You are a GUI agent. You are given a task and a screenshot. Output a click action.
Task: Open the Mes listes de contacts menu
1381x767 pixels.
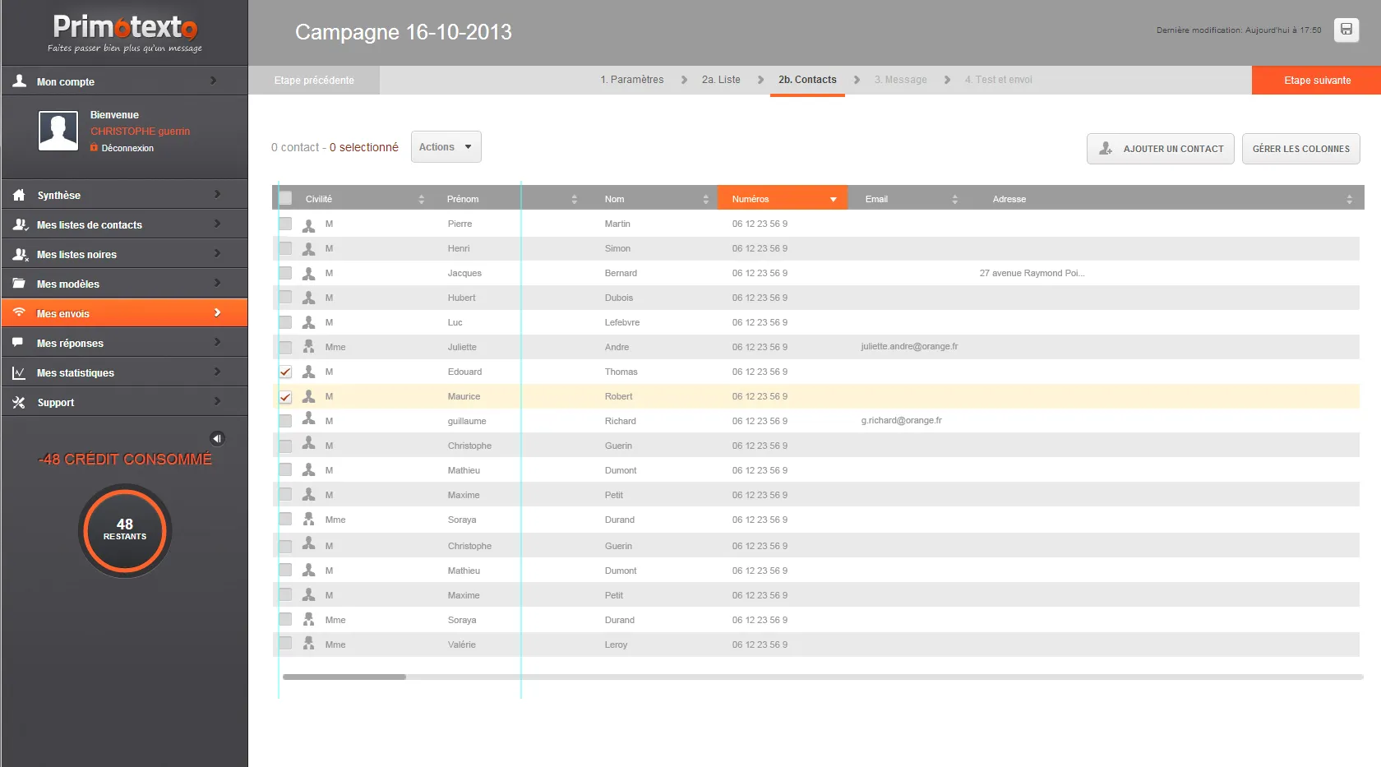click(123, 224)
